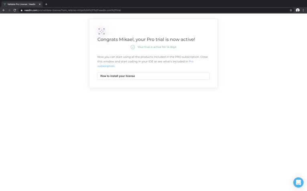Click the Vaadin favicon in the tab

(x=5, y=4)
